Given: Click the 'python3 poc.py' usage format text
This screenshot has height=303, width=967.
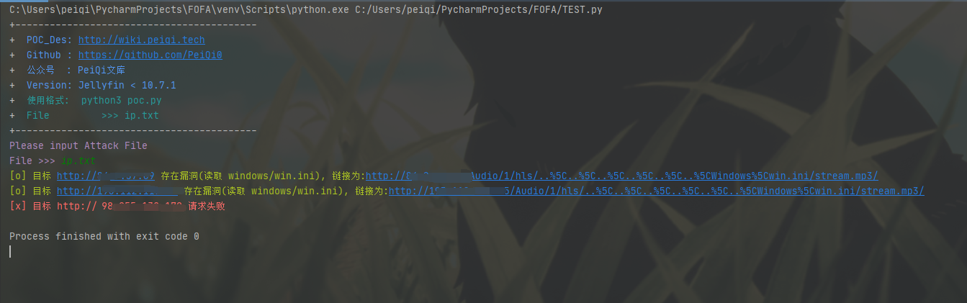Looking at the screenshot, I should pyautogui.click(x=122, y=101).
